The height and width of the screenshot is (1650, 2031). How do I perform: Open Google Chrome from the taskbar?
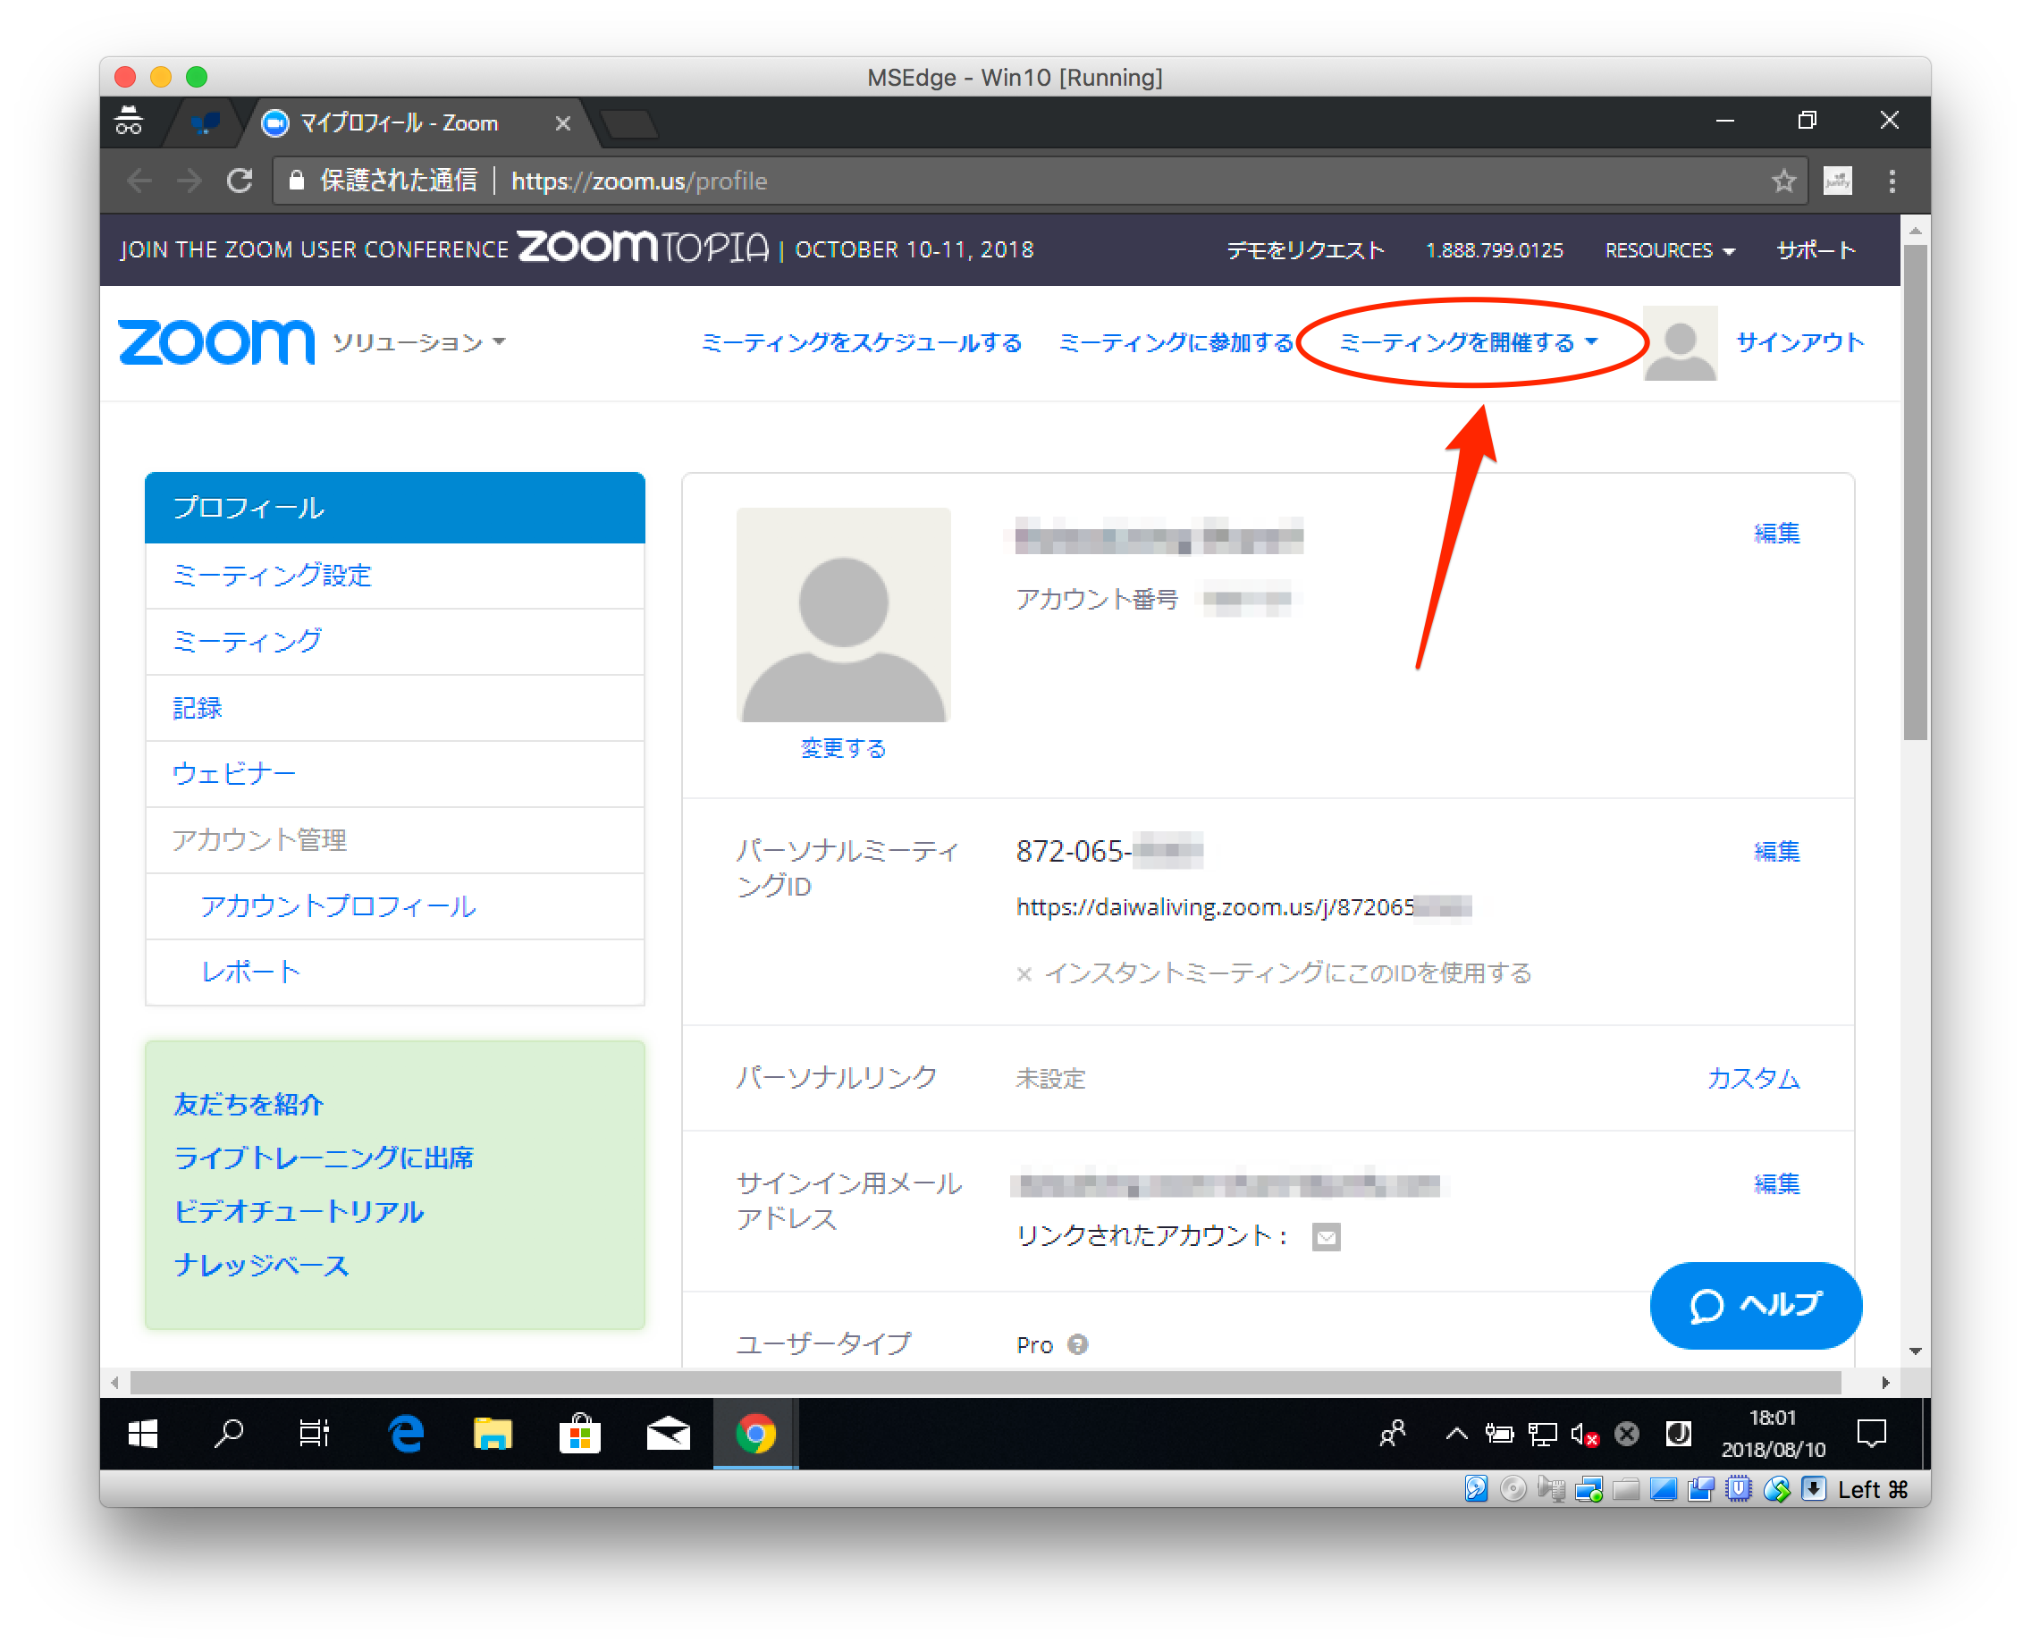pos(755,1434)
